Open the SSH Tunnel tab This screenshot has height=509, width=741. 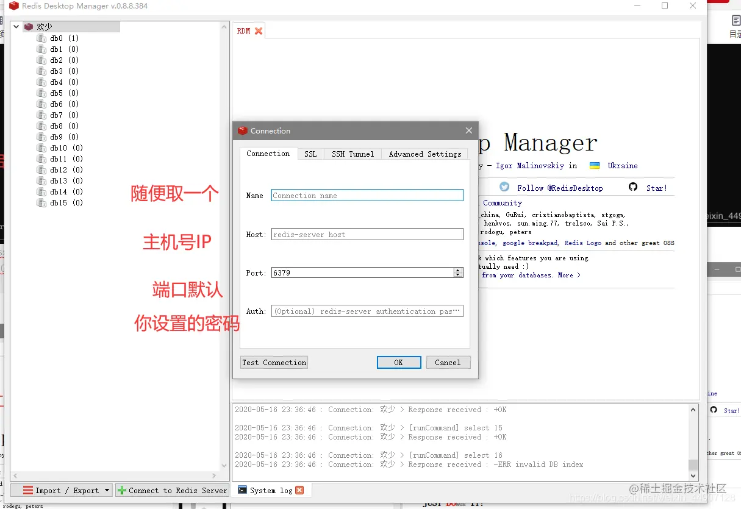(x=353, y=154)
